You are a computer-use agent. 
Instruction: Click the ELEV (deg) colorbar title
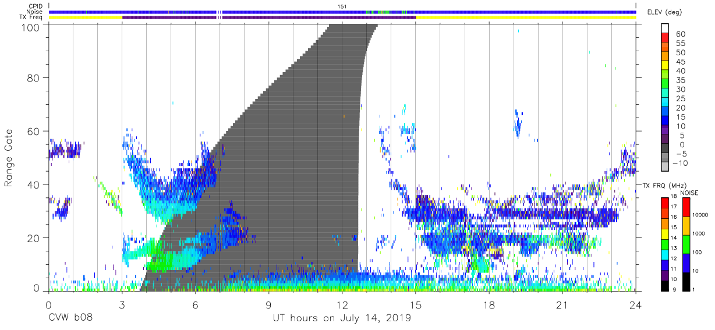click(x=666, y=12)
